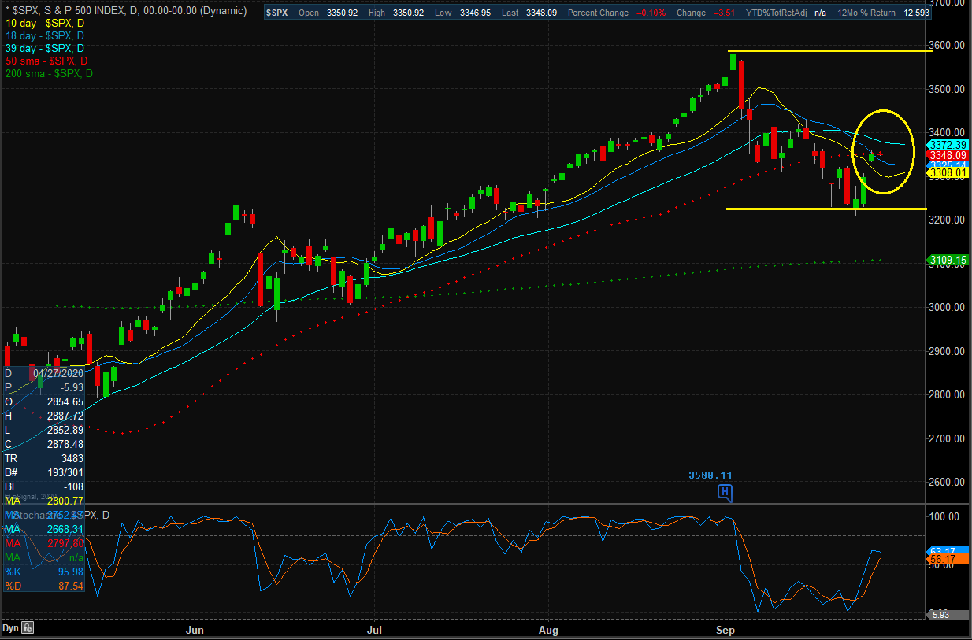Screen dimensions: 972x640
Task: Click the Sep label on the time axis
Action: 725,630
